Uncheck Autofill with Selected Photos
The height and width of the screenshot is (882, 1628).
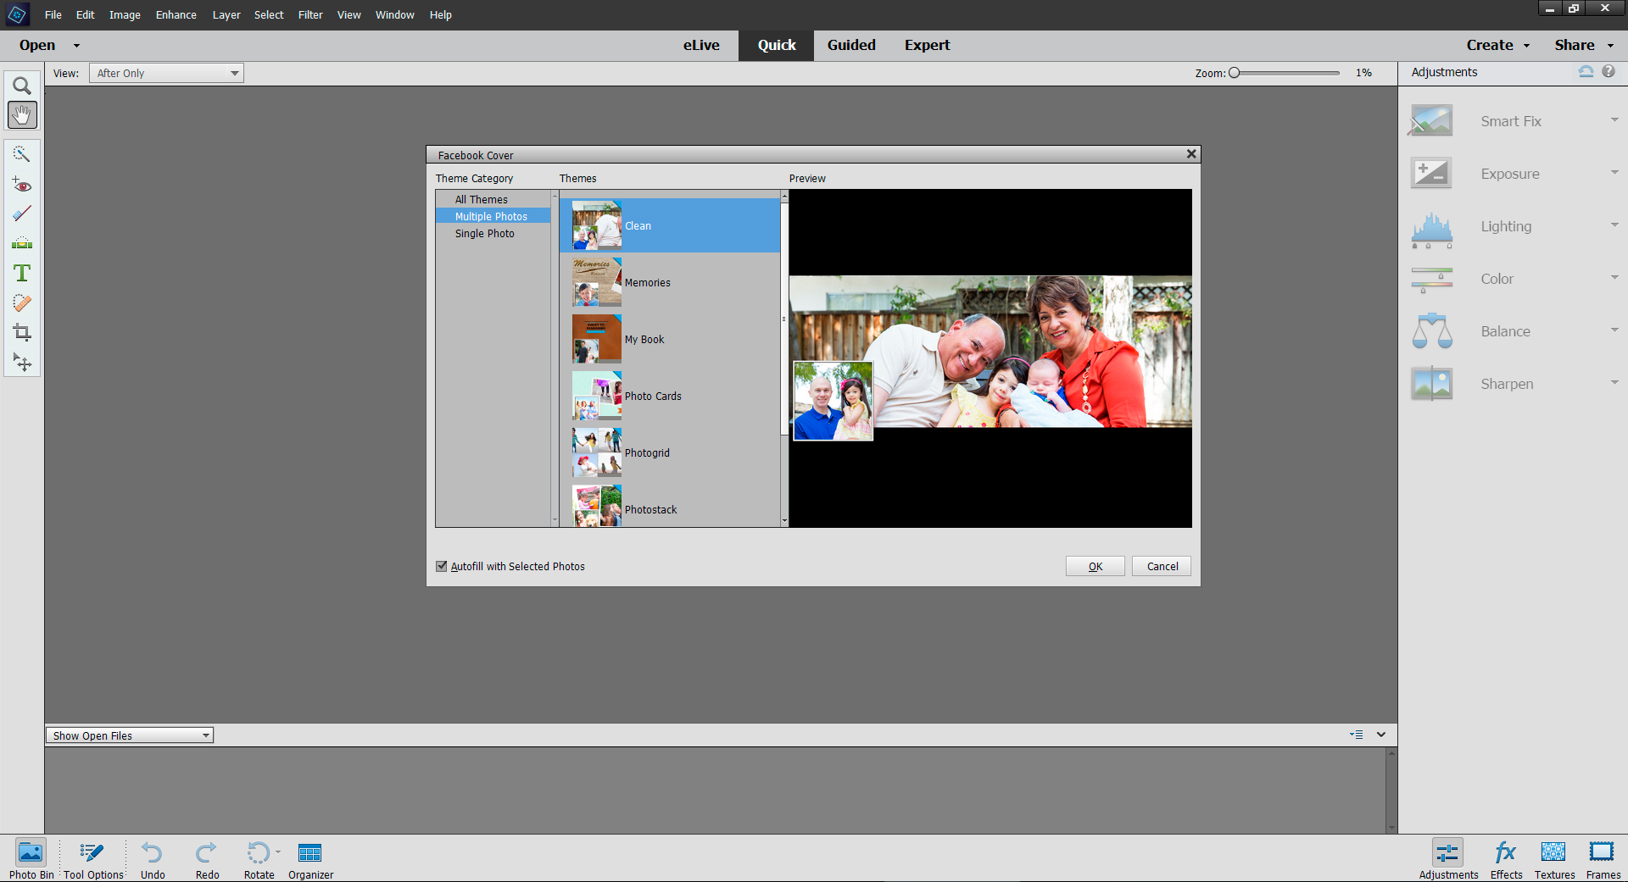(x=442, y=566)
